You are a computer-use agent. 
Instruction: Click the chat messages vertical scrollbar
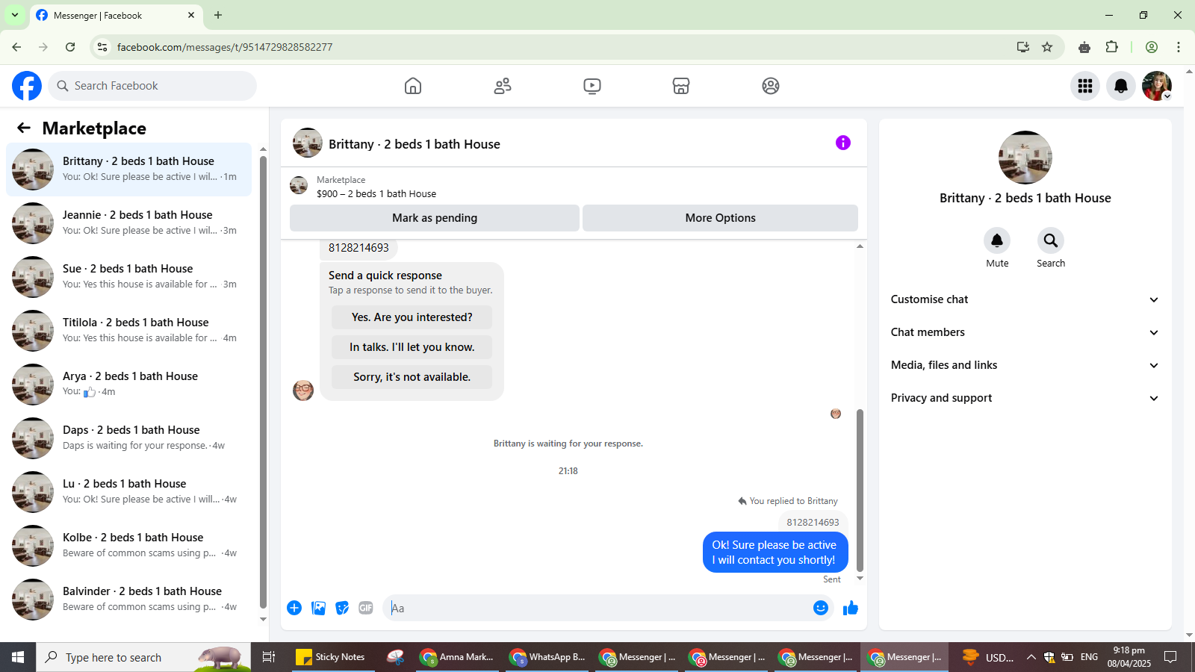click(860, 489)
